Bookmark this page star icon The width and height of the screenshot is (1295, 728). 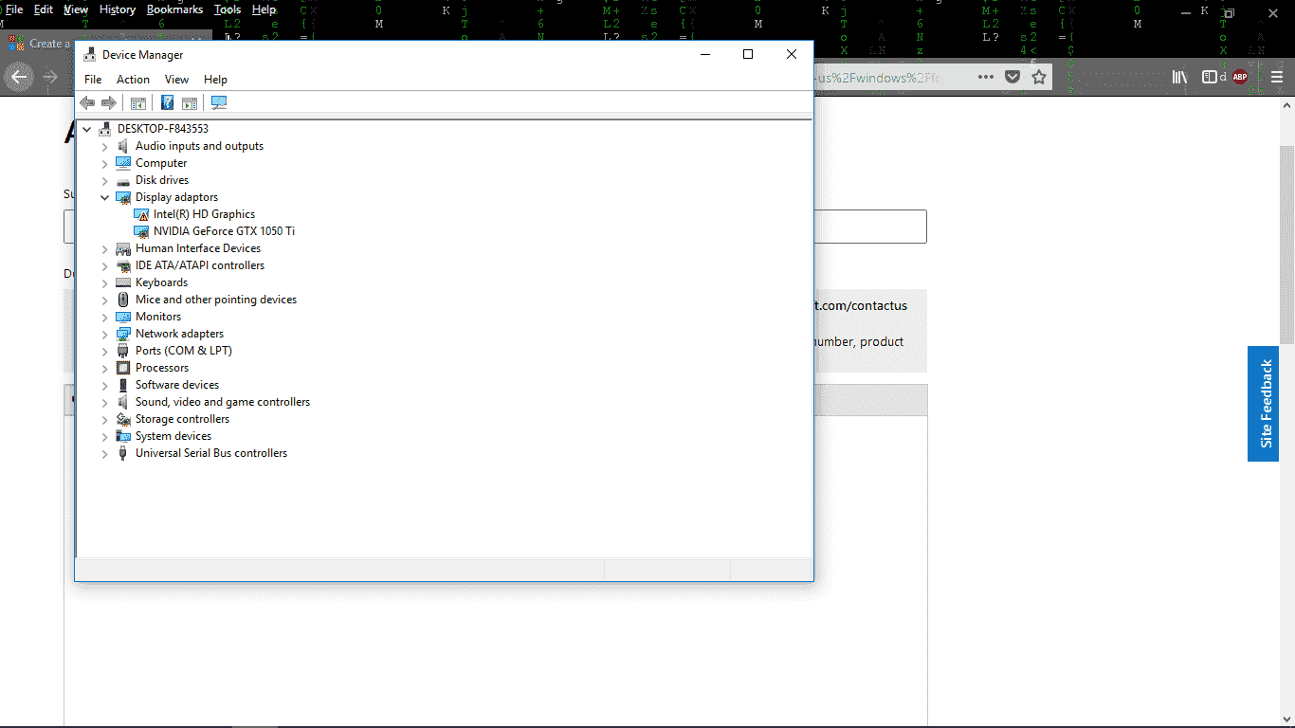(x=1039, y=77)
